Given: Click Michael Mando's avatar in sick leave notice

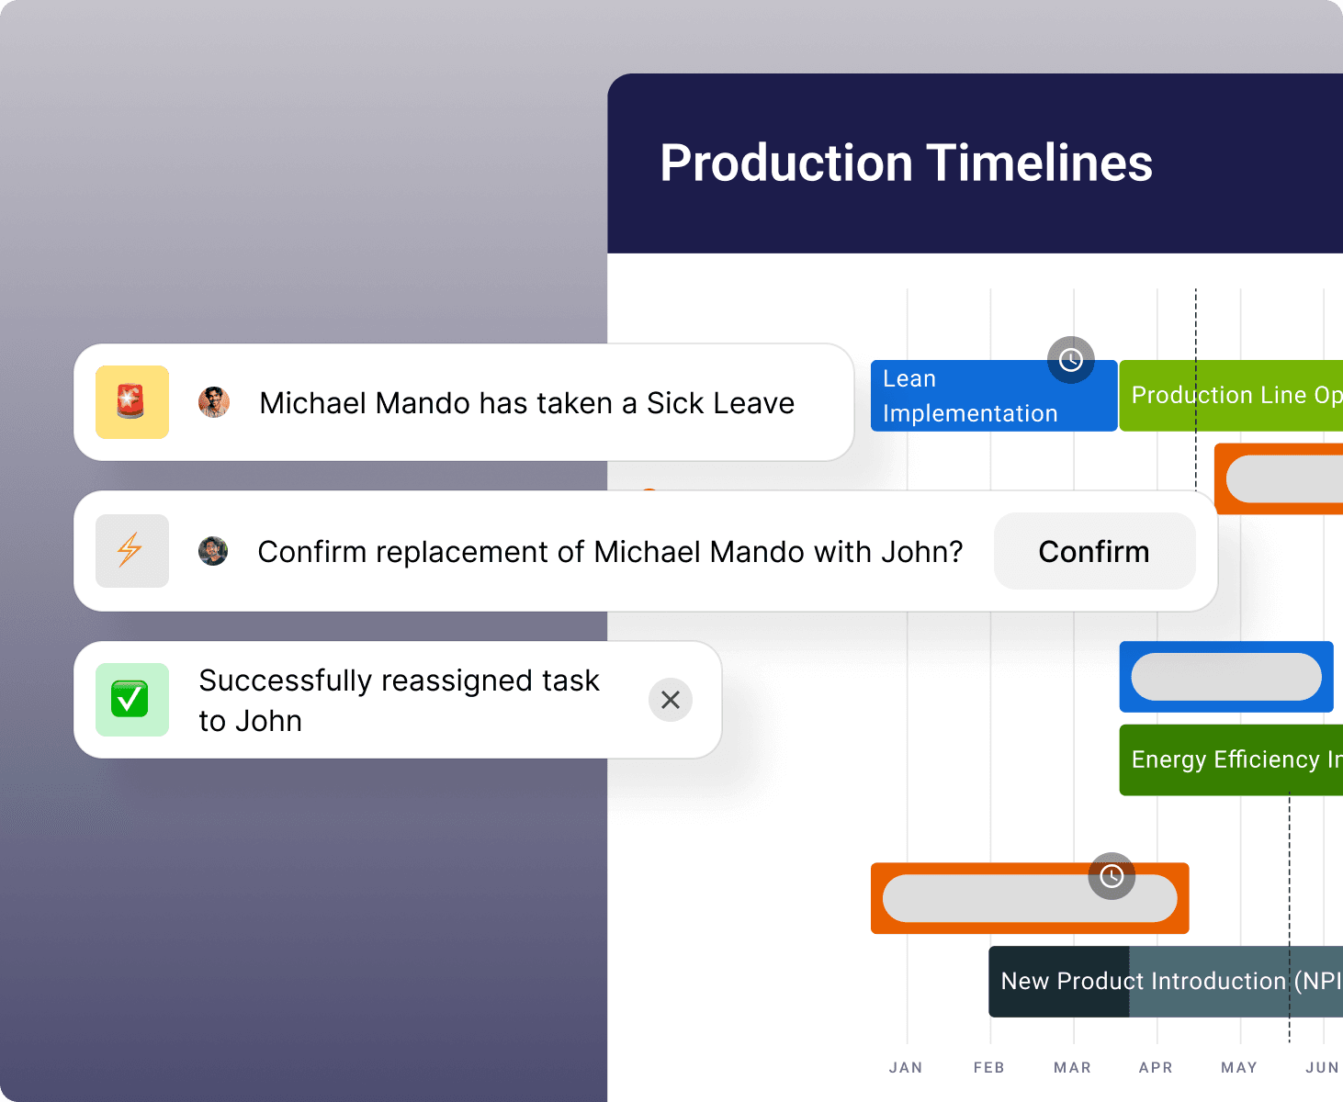Looking at the screenshot, I should point(214,402).
